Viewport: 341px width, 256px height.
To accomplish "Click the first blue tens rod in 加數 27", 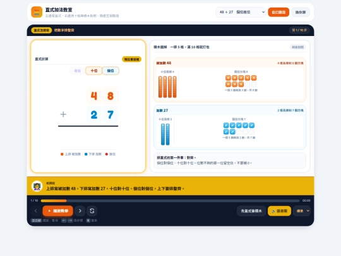I will pyautogui.click(x=163, y=134).
